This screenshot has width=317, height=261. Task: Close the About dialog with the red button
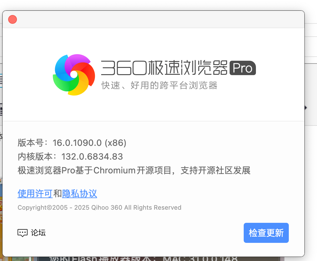(12, 19)
